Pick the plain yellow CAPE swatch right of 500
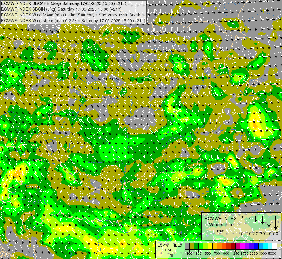Screen dimensions: 282x259 (210, 246)
